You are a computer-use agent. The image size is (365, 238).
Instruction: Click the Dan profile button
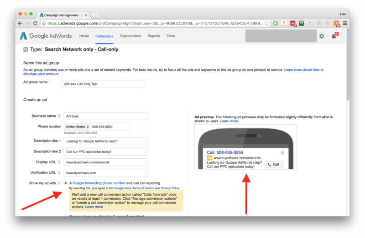point(343,14)
